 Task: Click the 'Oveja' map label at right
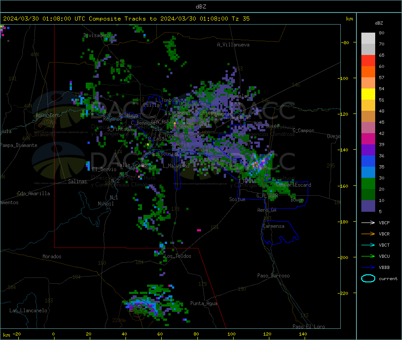click(334, 136)
